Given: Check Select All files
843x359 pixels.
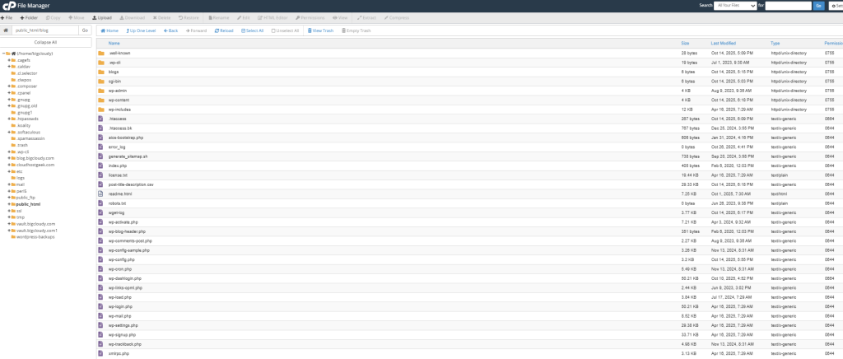Looking at the screenshot, I should point(251,30).
